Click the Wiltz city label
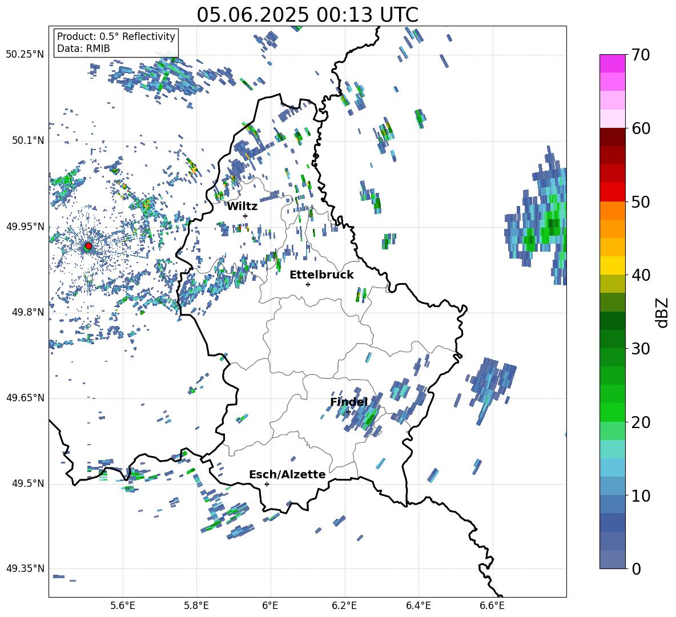Viewport: 676px width, 617px height. (x=242, y=207)
